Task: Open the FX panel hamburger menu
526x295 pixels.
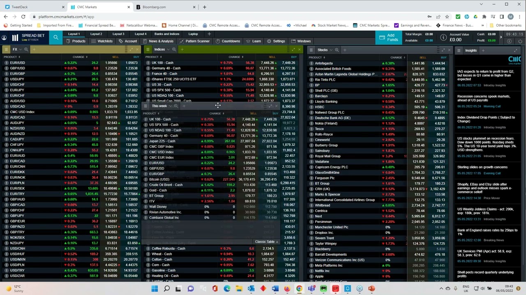Action: click(6, 50)
